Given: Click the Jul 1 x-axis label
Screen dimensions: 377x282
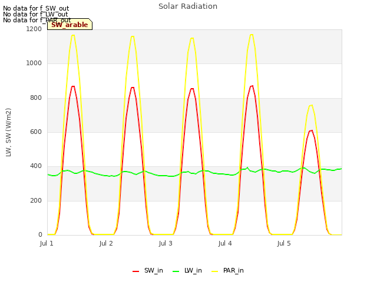Looking at the screenshot, I should [47, 243].
